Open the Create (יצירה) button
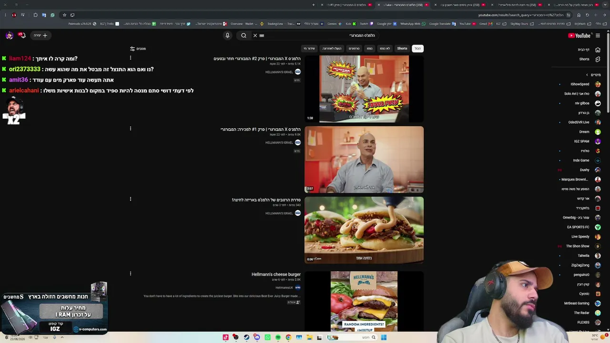 [x=41, y=35]
